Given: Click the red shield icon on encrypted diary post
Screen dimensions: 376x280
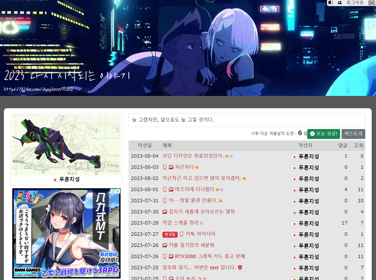Looking at the screenshot, I should [240, 268].
